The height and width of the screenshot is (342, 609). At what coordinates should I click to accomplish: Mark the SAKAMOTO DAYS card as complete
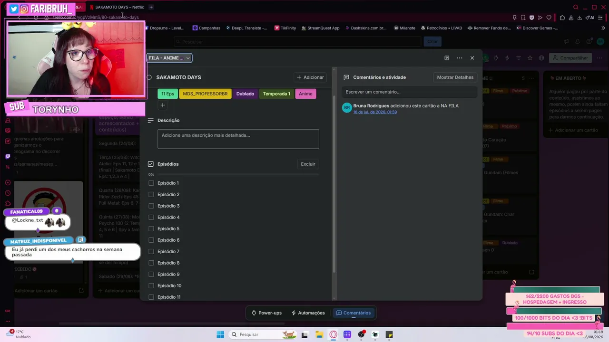149,77
